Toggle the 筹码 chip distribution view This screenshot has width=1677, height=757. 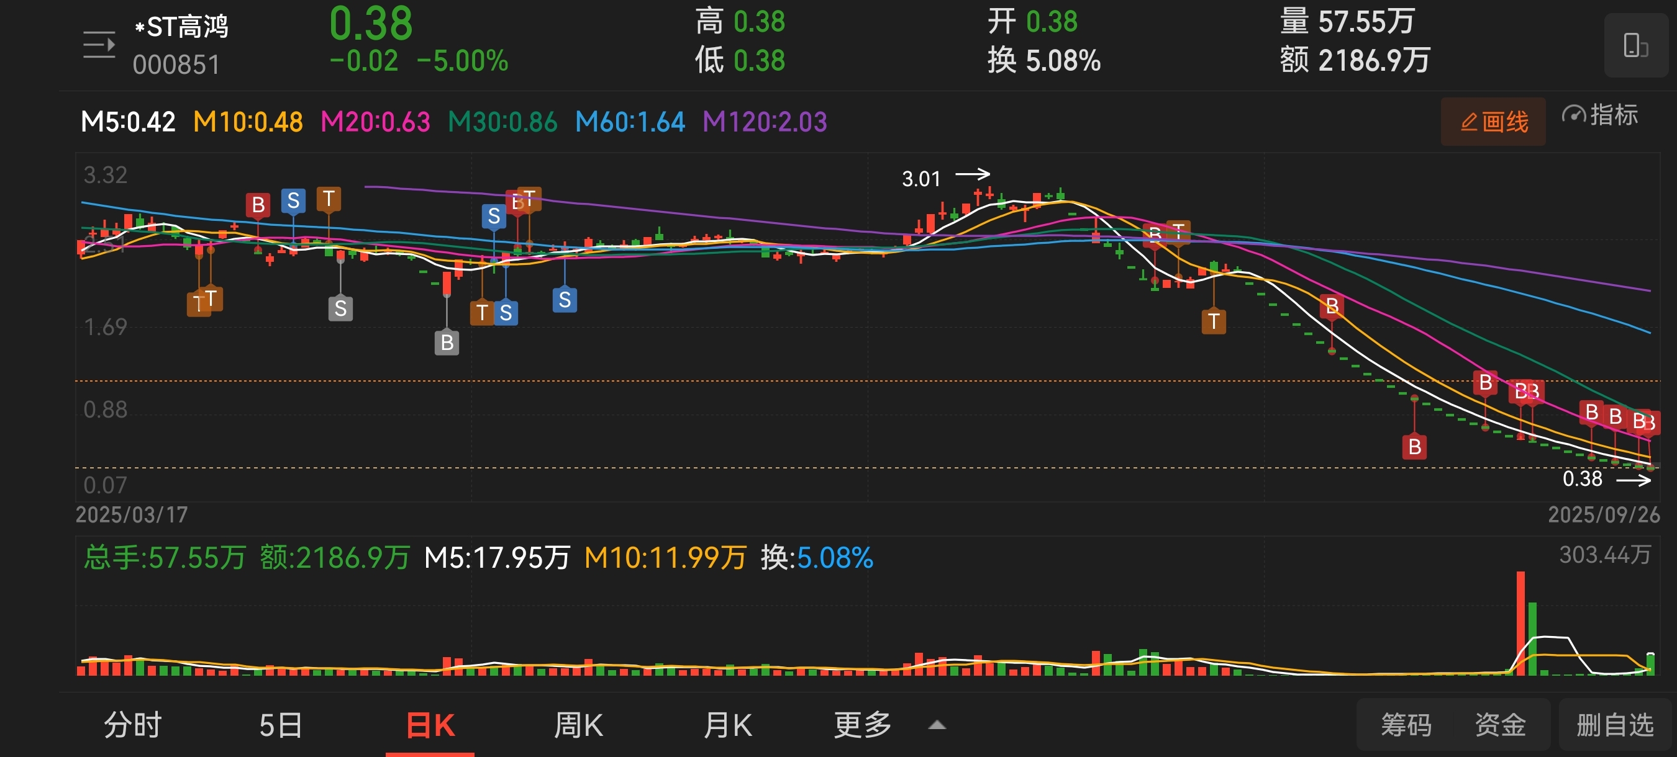tap(1406, 725)
